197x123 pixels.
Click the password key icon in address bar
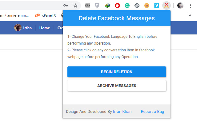pos(66,6)
